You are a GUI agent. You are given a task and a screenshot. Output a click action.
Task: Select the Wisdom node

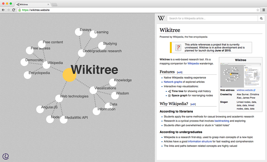(115, 96)
